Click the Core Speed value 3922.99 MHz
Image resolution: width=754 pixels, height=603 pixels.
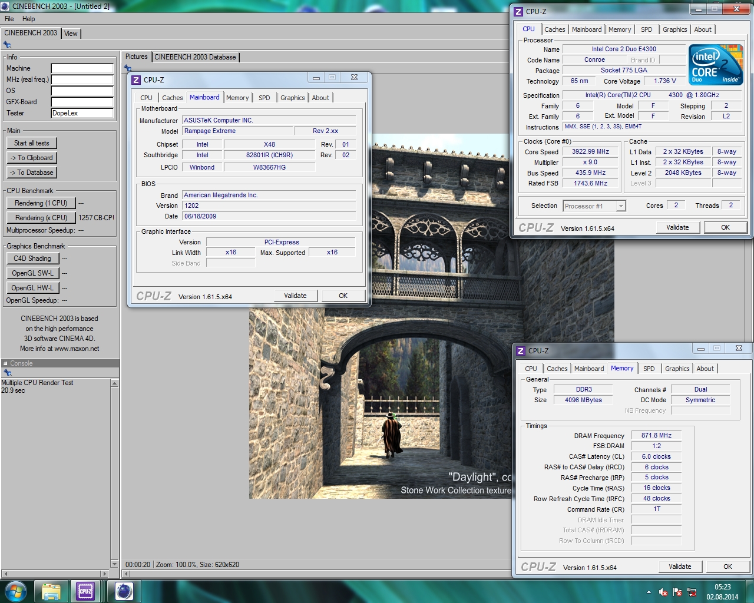tap(590, 151)
